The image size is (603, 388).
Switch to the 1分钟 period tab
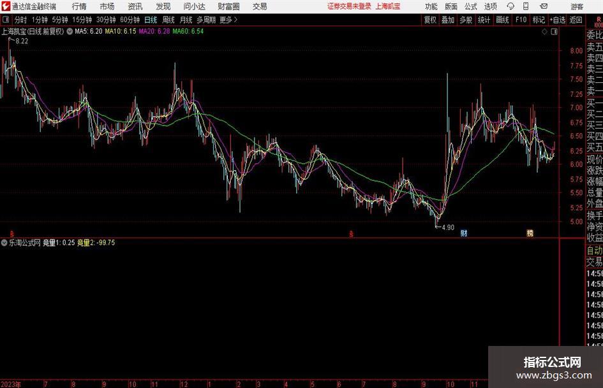tap(39, 20)
